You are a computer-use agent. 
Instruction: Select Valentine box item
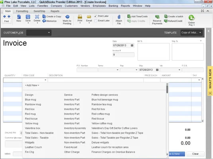32,128
